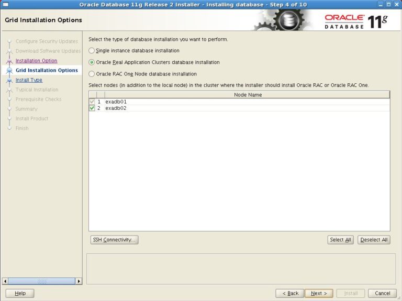Viewport: 402px width, 301px height.
Task: Cancel the installation
Action: pyautogui.click(x=382, y=293)
